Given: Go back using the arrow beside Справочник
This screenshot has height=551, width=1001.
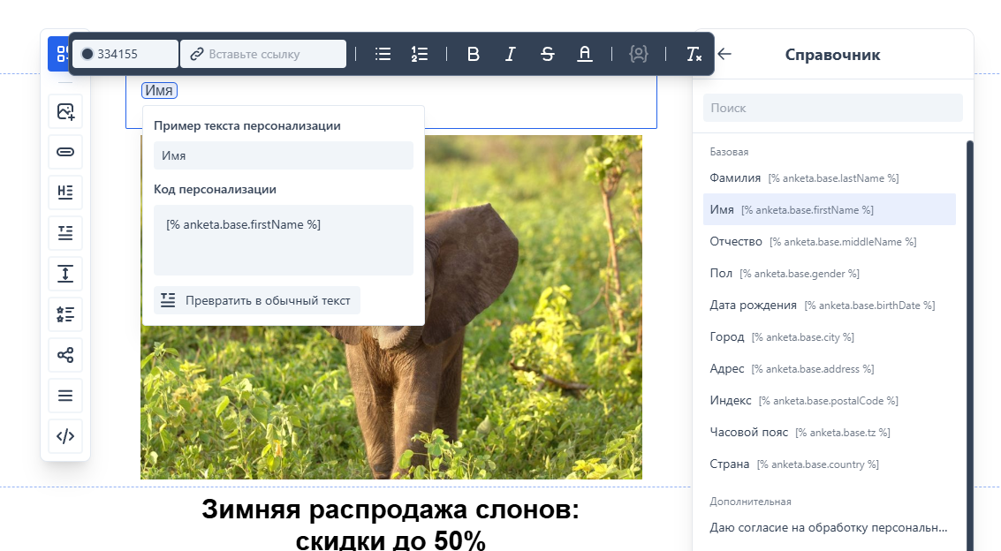Looking at the screenshot, I should point(724,54).
